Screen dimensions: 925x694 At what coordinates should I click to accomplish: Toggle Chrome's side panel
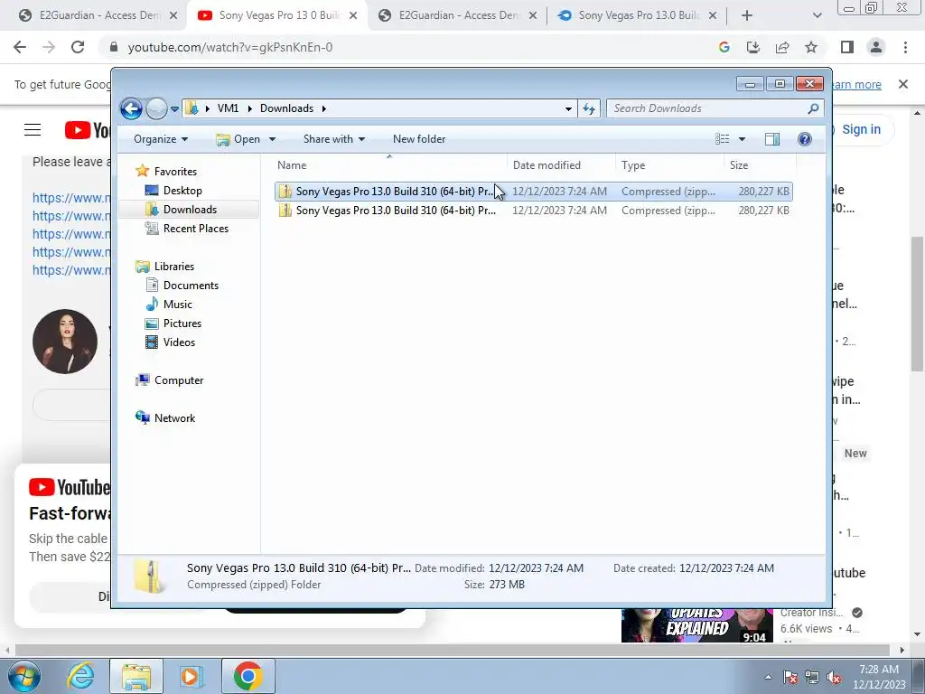point(847,47)
